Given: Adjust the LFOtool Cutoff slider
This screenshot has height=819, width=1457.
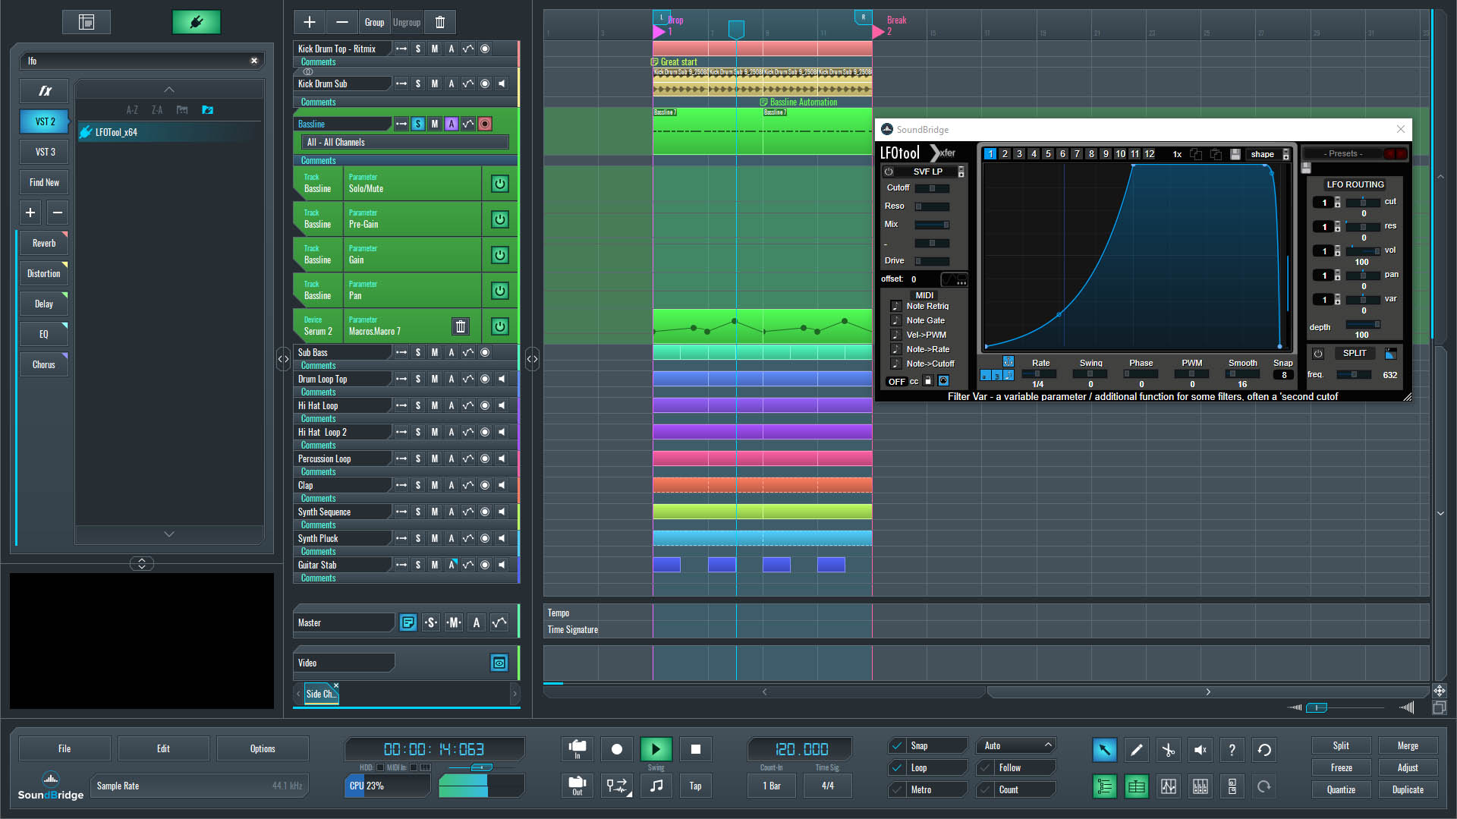Looking at the screenshot, I should click(x=932, y=188).
